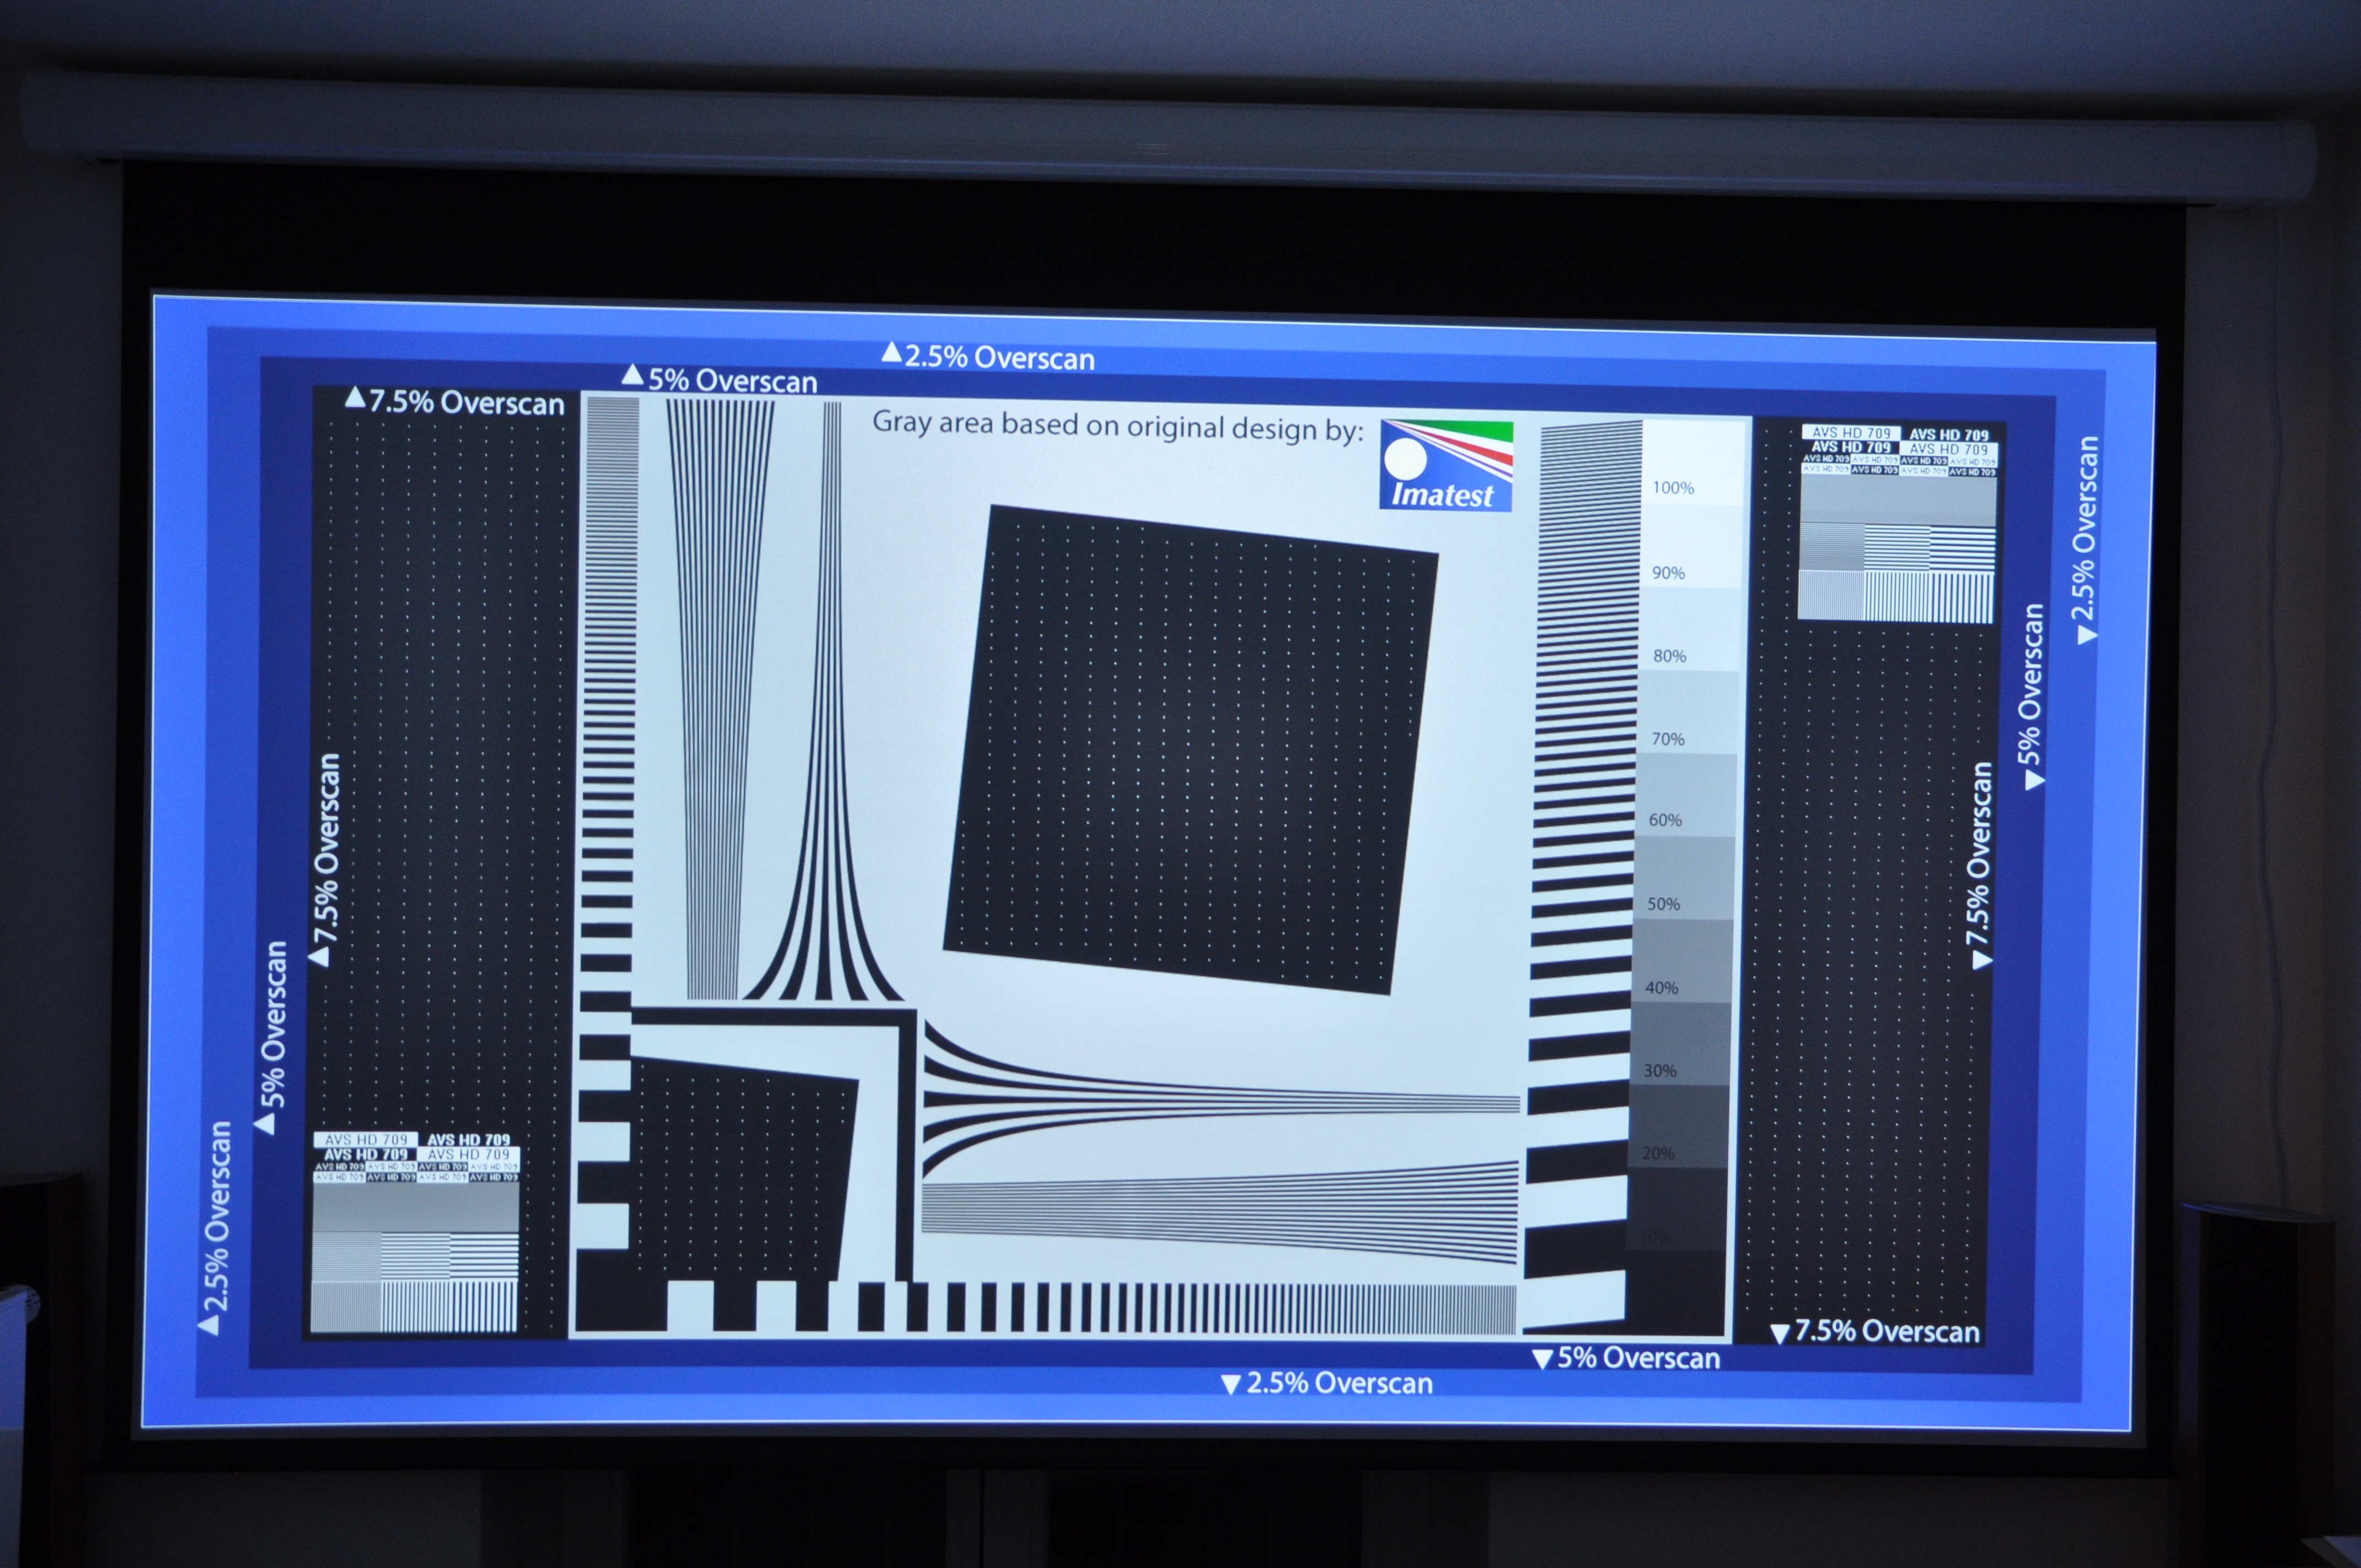The height and width of the screenshot is (1568, 2361).
Task: Click the AVS HD 709 resolution block at upper right
Action: pyautogui.click(x=1897, y=523)
